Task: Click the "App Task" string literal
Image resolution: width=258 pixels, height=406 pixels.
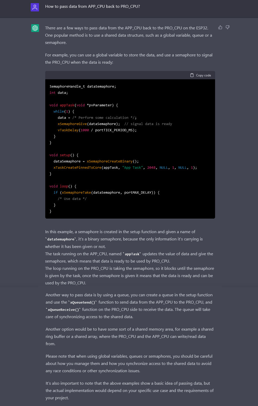Action: pos(133,168)
